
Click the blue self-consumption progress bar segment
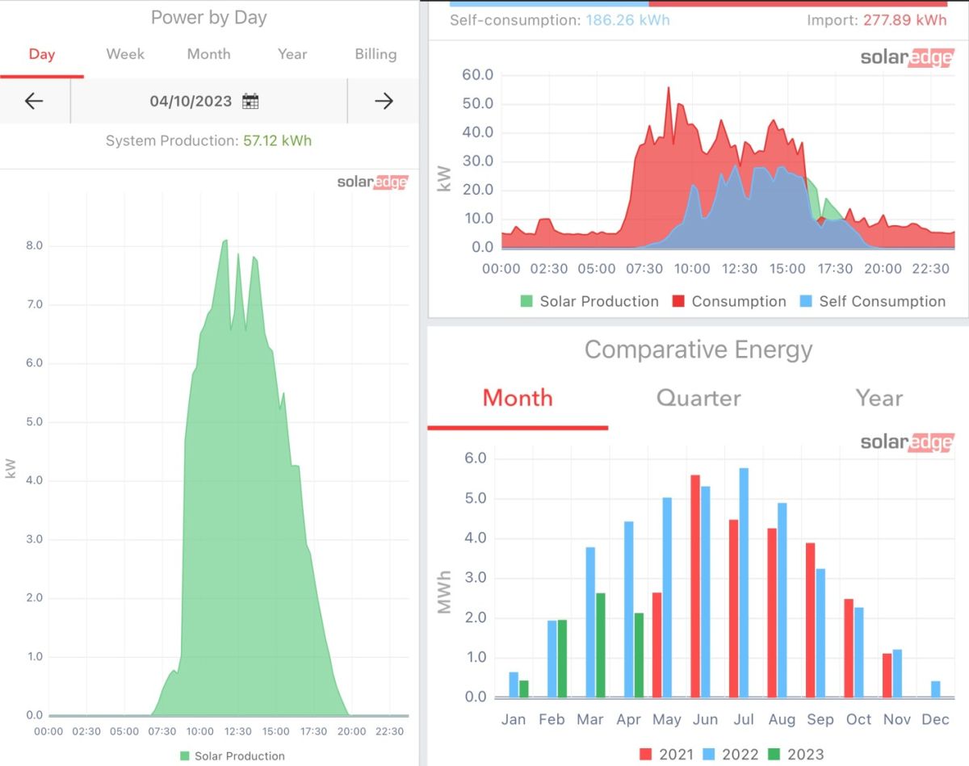point(549,3)
